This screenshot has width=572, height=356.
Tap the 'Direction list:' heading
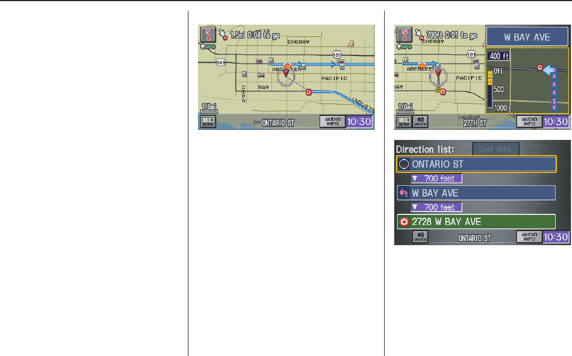425,149
